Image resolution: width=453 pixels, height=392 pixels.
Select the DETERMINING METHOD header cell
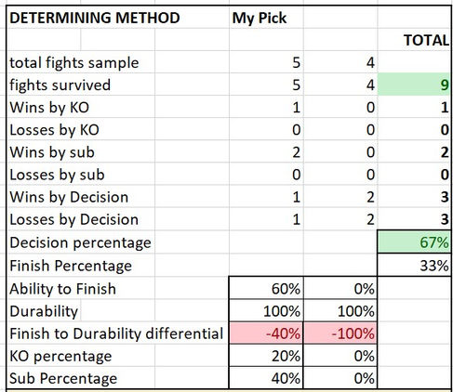[95, 18]
